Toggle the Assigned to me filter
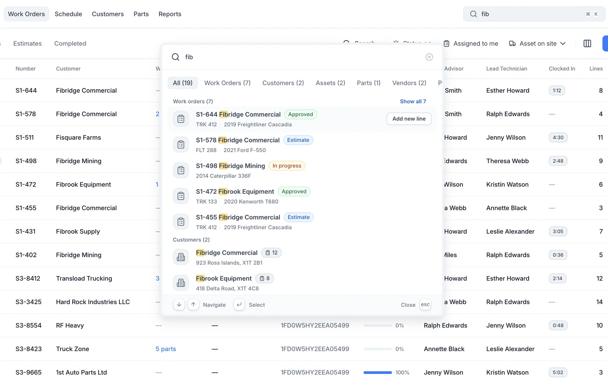The width and height of the screenshot is (608, 383). (471, 44)
